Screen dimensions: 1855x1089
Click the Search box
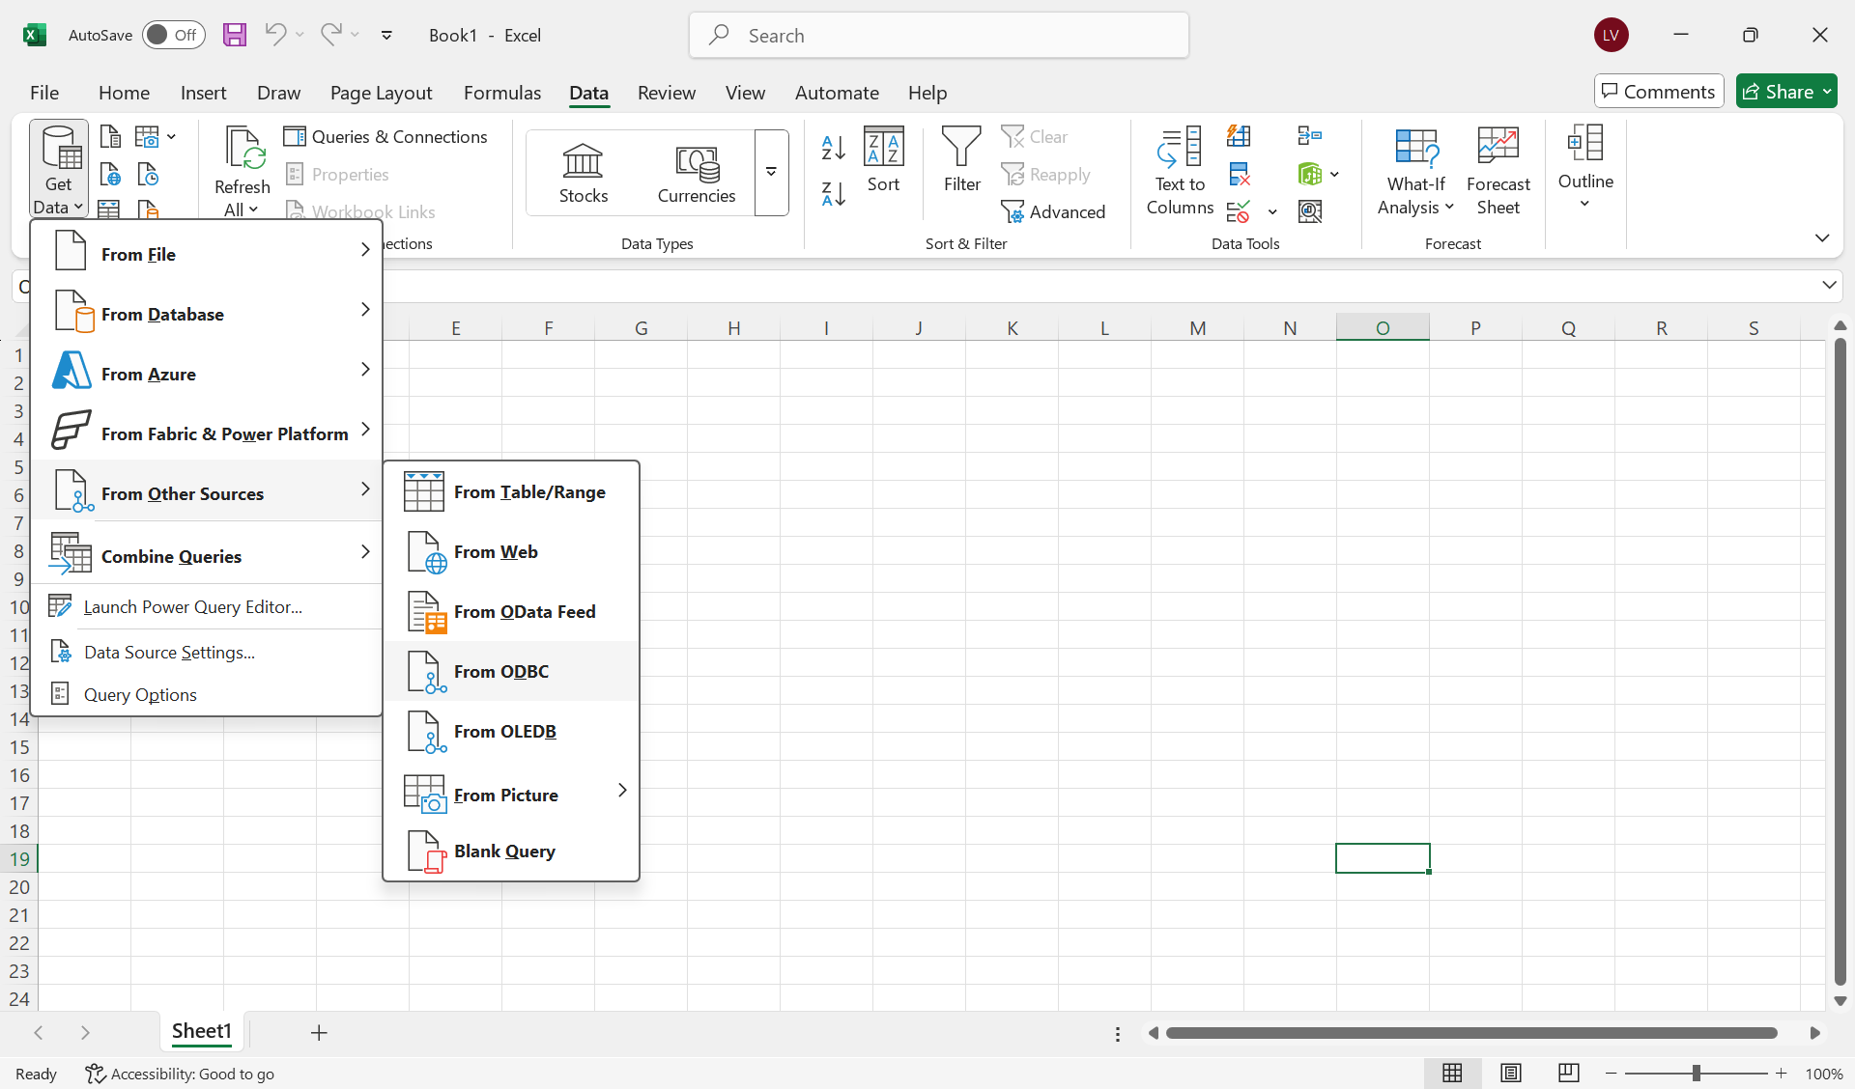tap(937, 35)
